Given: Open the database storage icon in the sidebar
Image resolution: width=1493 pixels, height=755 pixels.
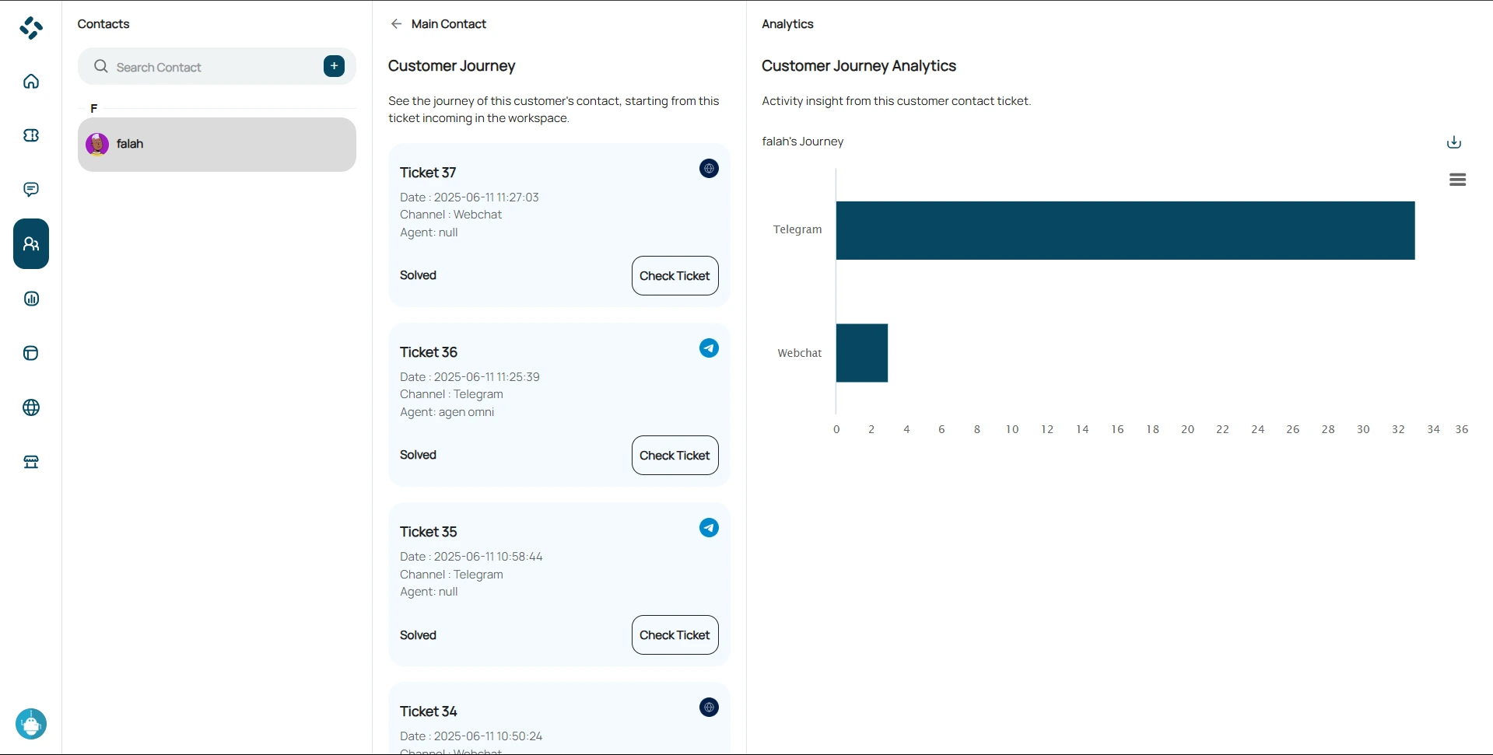Looking at the screenshot, I should pos(31,353).
